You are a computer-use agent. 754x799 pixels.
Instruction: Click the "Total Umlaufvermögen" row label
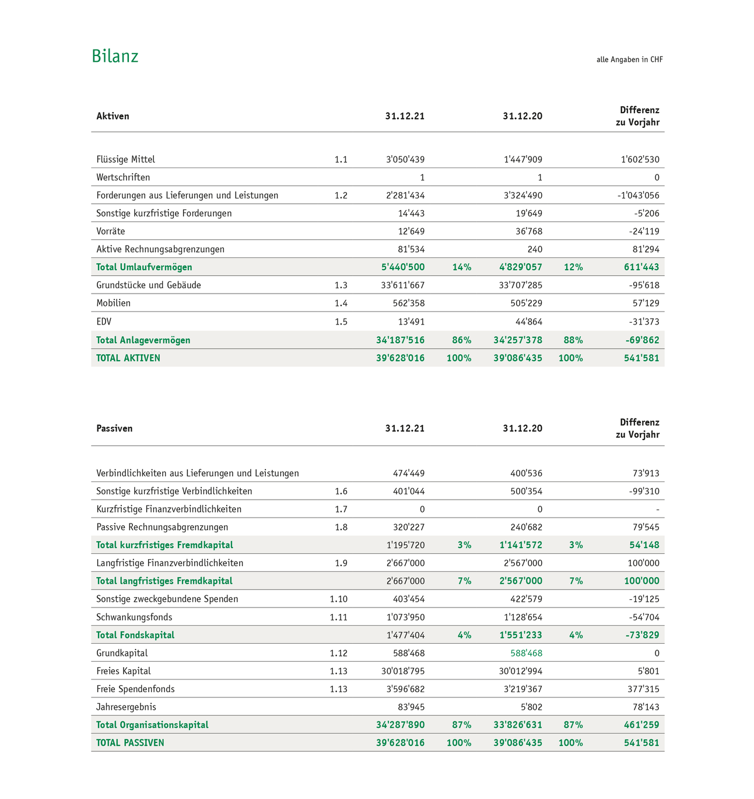(144, 267)
